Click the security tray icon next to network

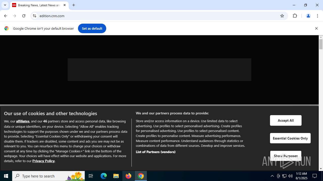click(x=278, y=176)
